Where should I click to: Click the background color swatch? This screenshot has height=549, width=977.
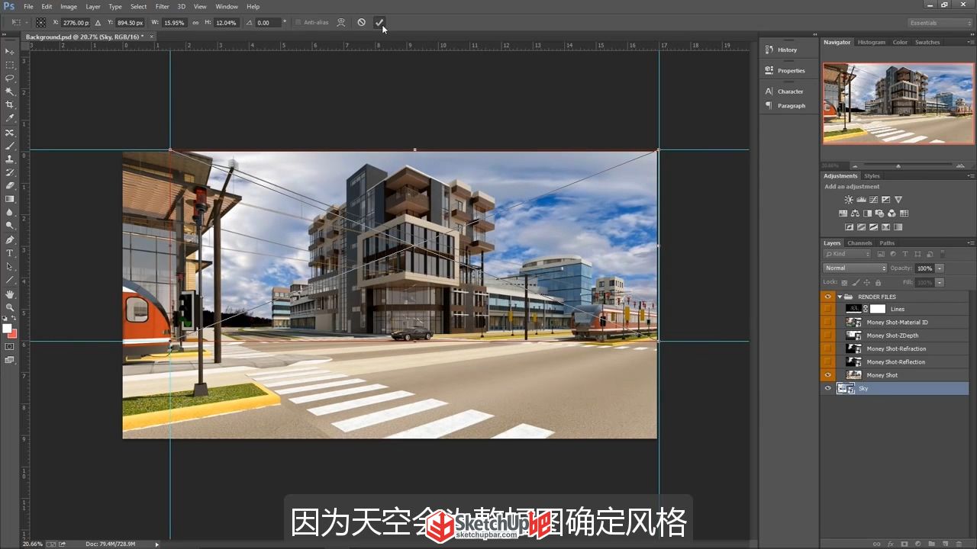(x=12, y=334)
